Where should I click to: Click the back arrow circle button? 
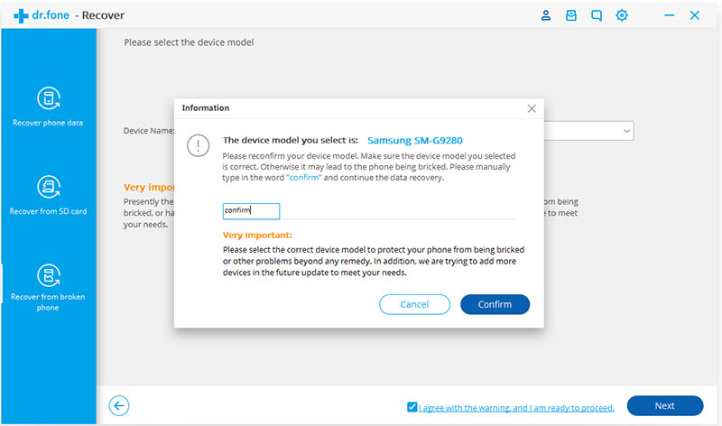pos(119,406)
